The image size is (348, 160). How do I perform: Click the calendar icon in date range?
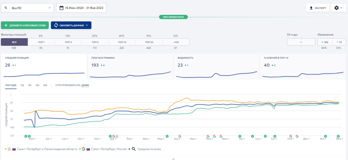62,8
